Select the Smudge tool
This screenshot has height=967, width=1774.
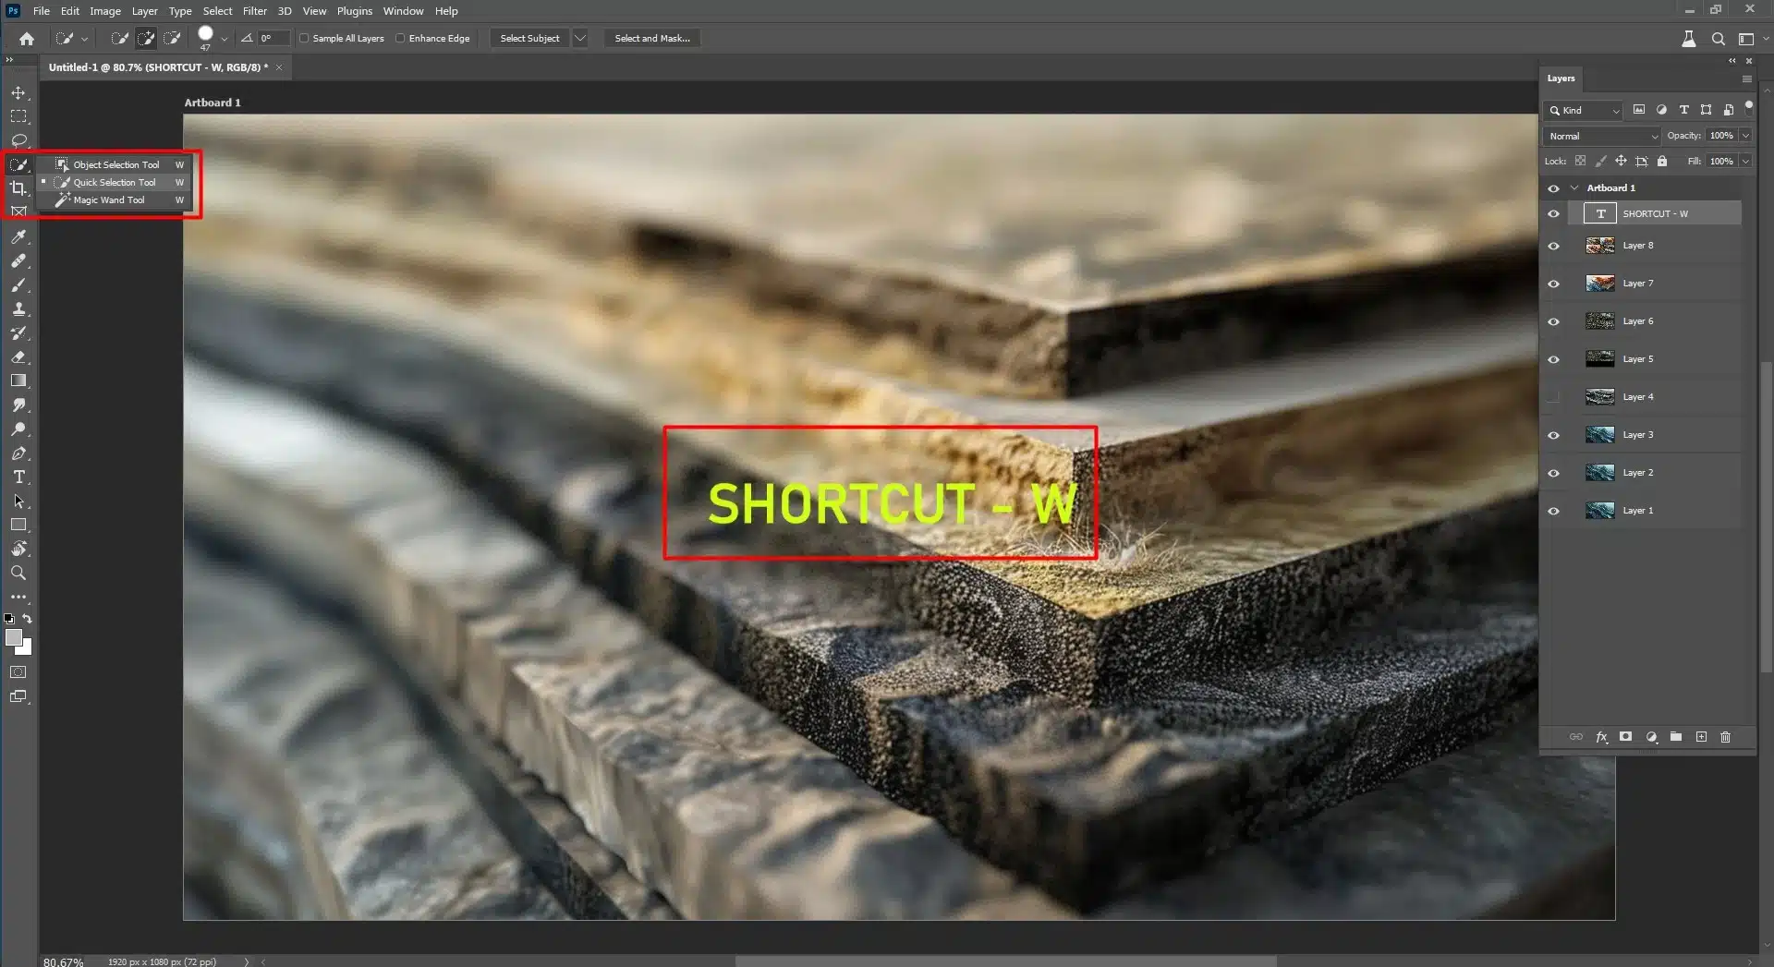(x=18, y=405)
